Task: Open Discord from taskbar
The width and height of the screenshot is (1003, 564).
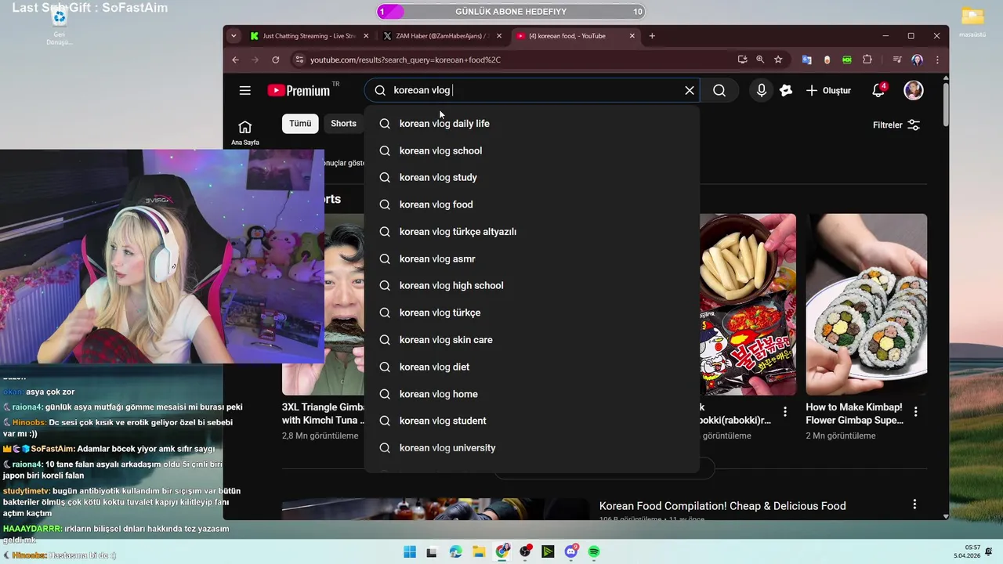Action: 571,552
